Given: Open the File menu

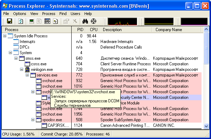Looking at the screenshot, I should (6, 14).
